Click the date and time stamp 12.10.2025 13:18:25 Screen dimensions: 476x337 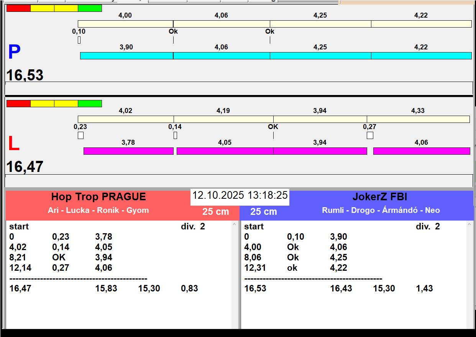click(x=240, y=195)
